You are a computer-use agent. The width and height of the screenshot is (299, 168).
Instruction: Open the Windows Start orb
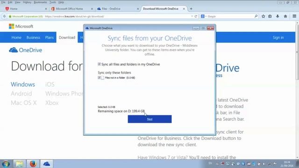(x=6, y=164)
